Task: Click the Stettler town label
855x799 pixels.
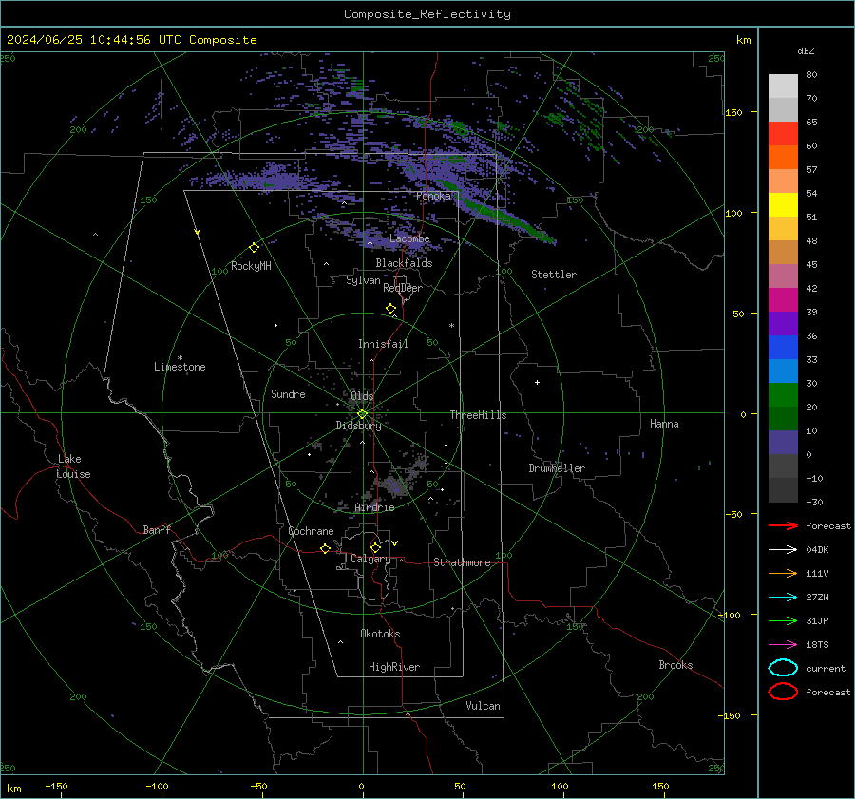Action: 554,275
